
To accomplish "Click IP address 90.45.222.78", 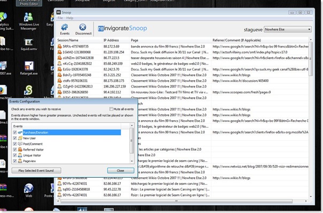I will [x=112, y=190].
